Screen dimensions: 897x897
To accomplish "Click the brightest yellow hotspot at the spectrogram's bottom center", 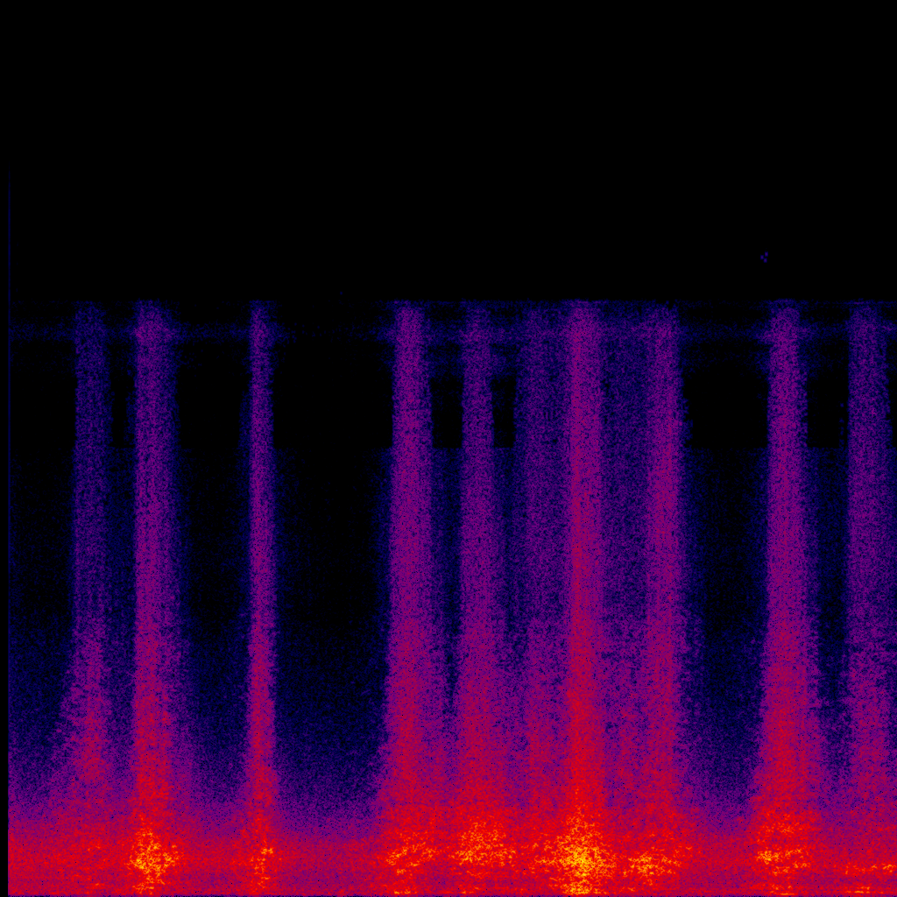I will (578, 857).
